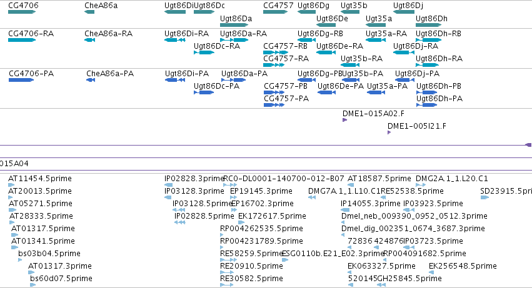Viewport: 532px width, 288px height.
Task: Select protein CG4706-PA
Action: (x=21, y=80)
